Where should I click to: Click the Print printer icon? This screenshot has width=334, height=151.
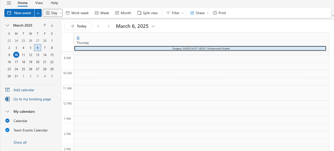click(215, 13)
